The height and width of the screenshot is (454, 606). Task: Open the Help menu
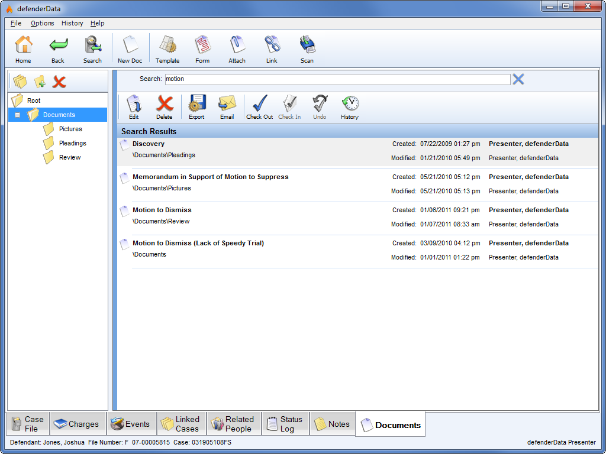click(98, 23)
